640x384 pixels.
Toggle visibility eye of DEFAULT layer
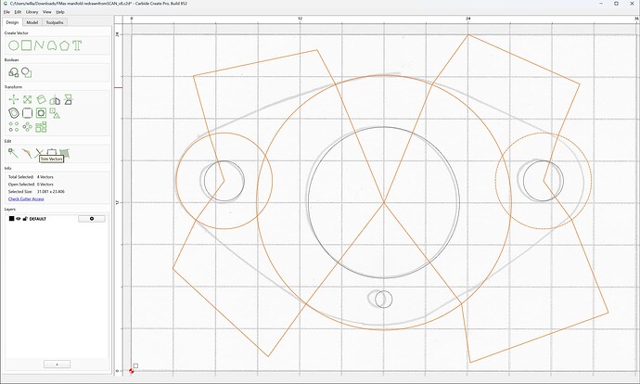point(19,219)
